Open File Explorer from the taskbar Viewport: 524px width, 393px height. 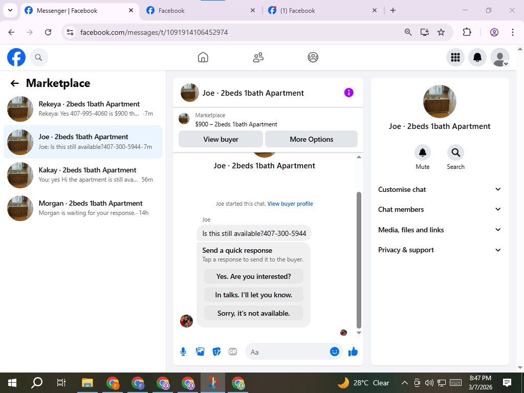(87, 383)
